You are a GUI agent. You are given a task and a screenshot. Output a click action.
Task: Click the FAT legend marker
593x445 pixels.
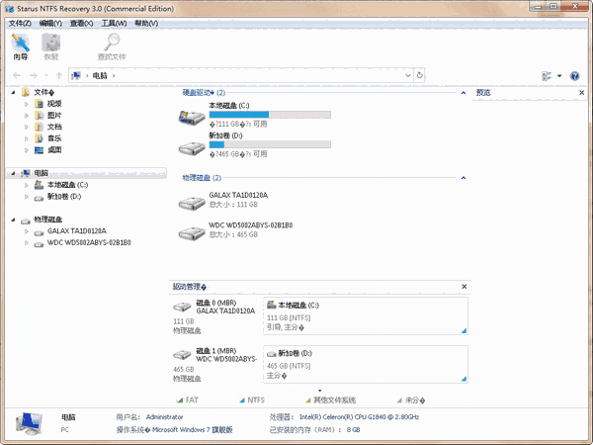click(x=180, y=400)
